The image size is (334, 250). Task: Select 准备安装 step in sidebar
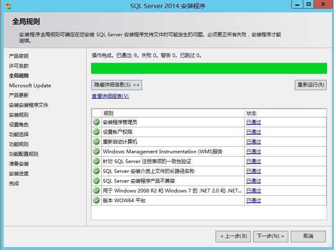point(19,164)
